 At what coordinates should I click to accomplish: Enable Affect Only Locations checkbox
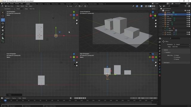tap(174, 57)
